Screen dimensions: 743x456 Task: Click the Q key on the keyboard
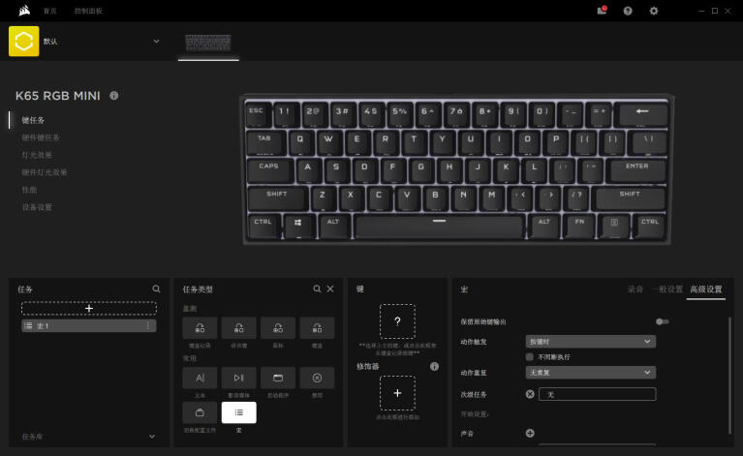(x=300, y=141)
